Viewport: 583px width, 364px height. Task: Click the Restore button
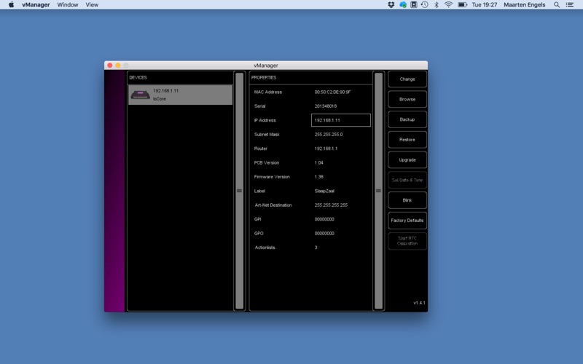pos(407,140)
